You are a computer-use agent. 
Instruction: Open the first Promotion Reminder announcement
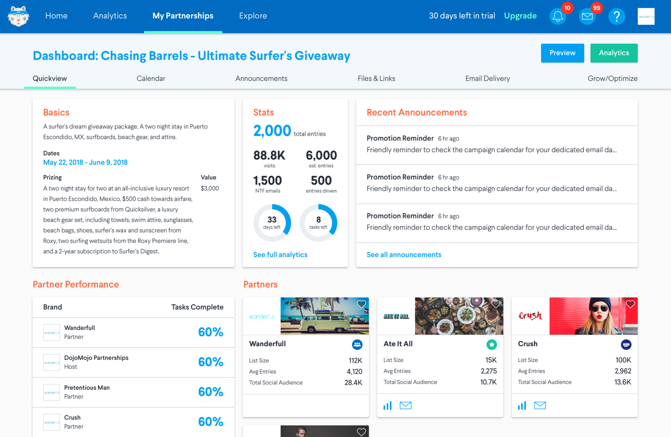click(x=497, y=145)
